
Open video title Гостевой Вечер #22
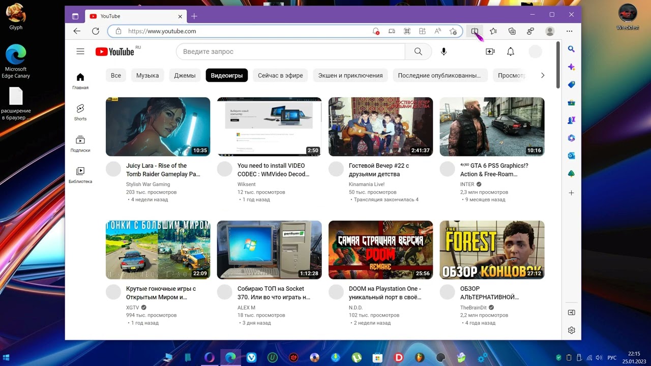point(379,170)
